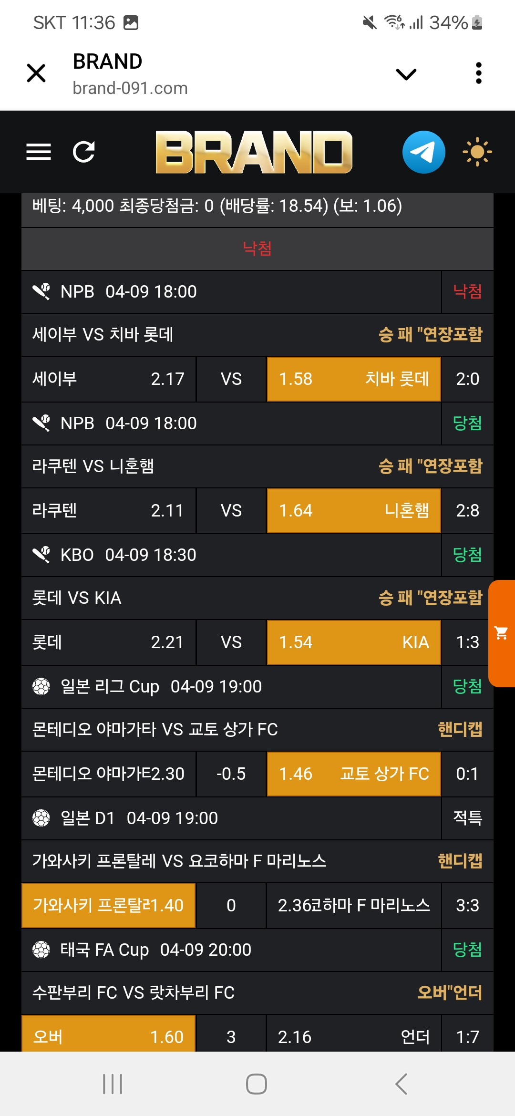Viewport: 515px width, 1116px height.
Task: Tap the BRAND logo
Action: click(x=254, y=152)
